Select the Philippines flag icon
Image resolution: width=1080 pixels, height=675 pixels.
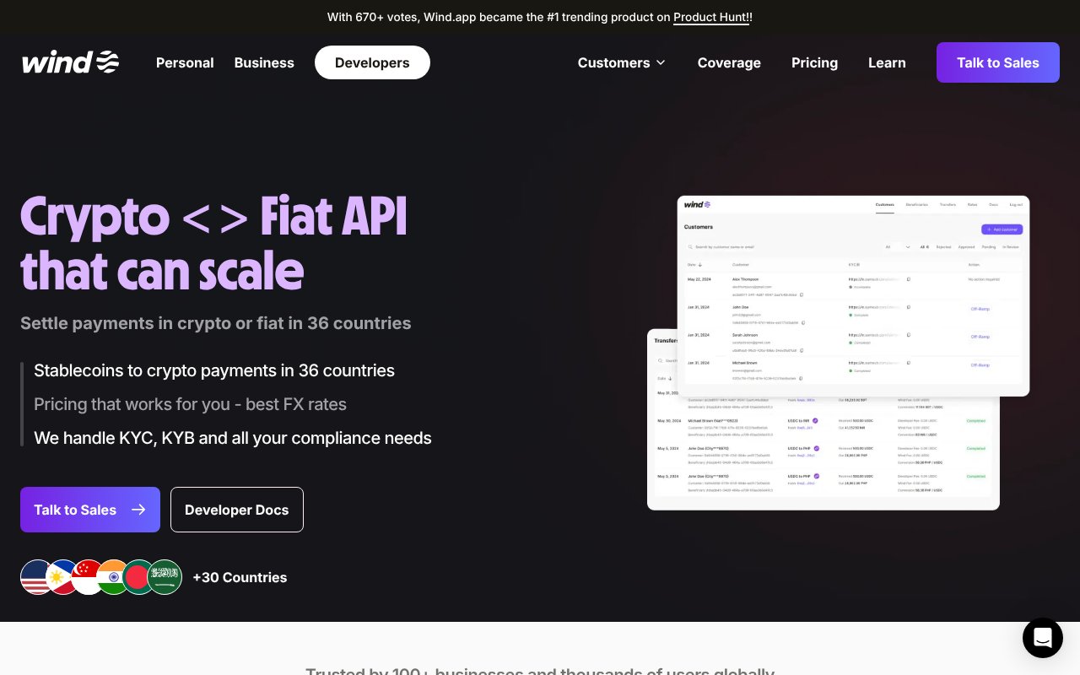coord(61,577)
